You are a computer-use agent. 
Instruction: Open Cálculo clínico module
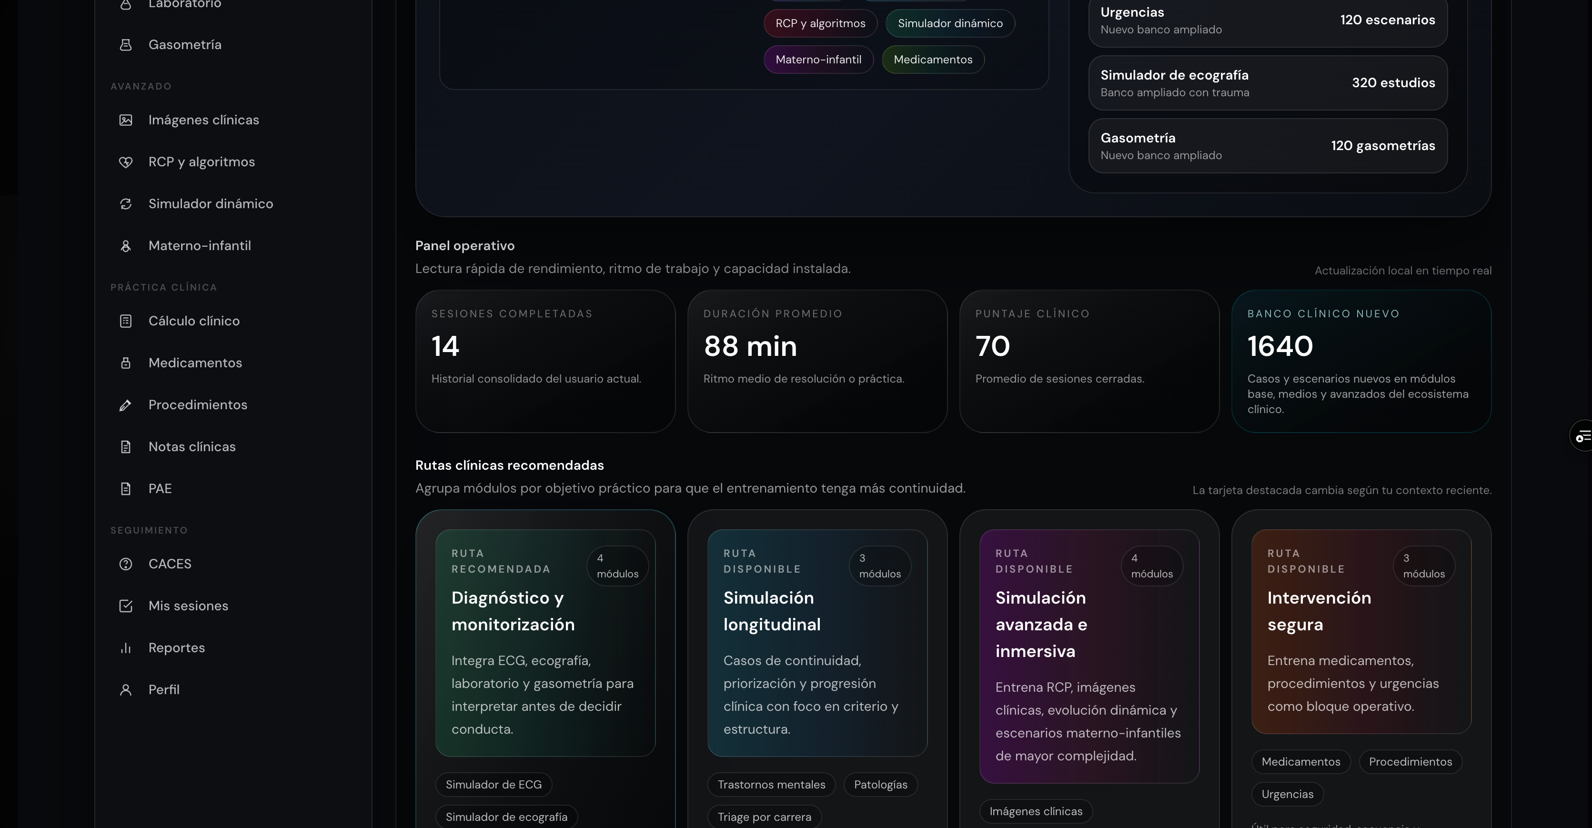pos(233,321)
